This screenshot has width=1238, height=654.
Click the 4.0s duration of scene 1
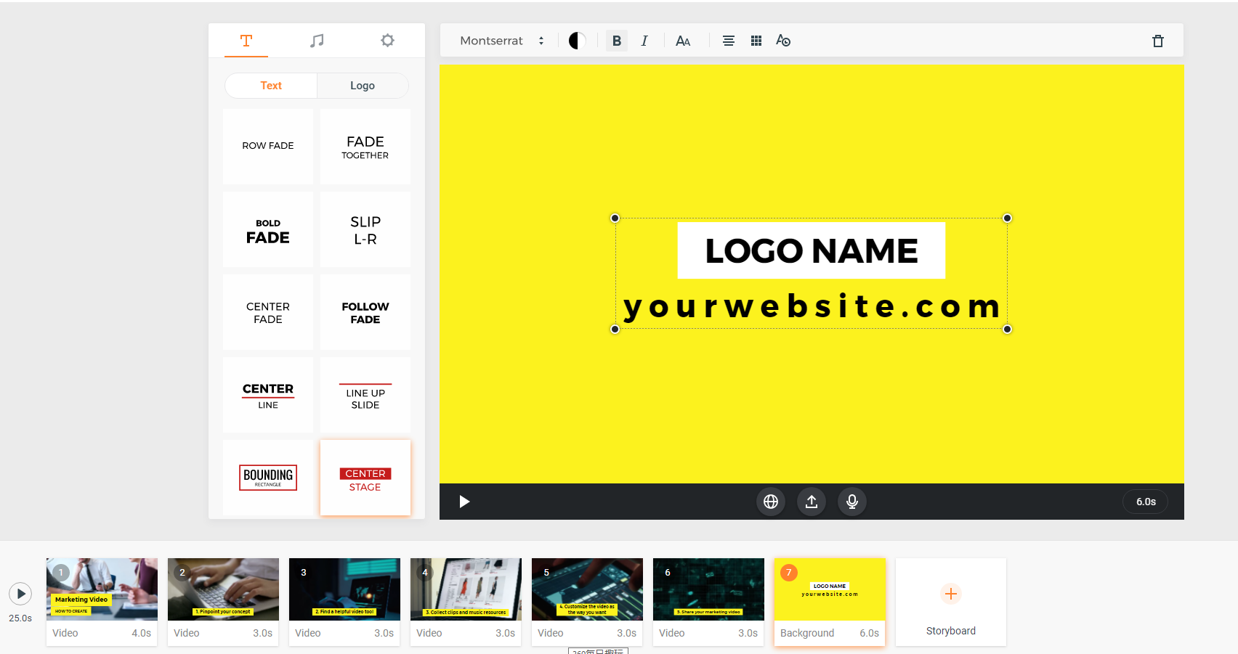pyautogui.click(x=142, y=633)
